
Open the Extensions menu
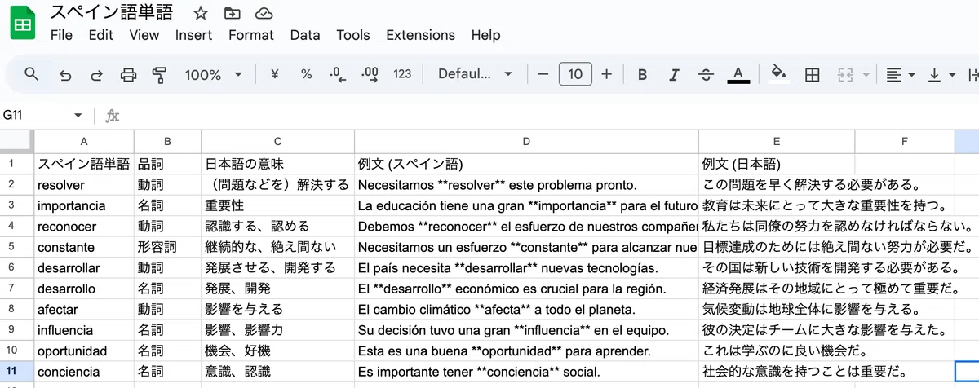pyautogui.click(x=420, y=35)
